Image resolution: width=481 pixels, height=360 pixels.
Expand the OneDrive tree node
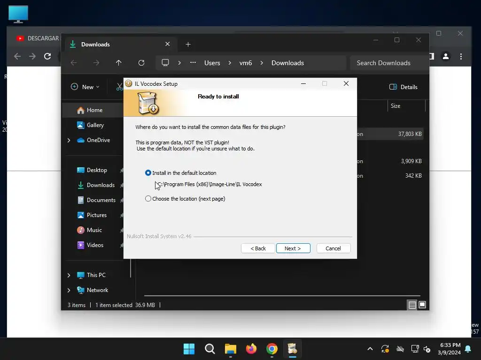coord(69,140)
